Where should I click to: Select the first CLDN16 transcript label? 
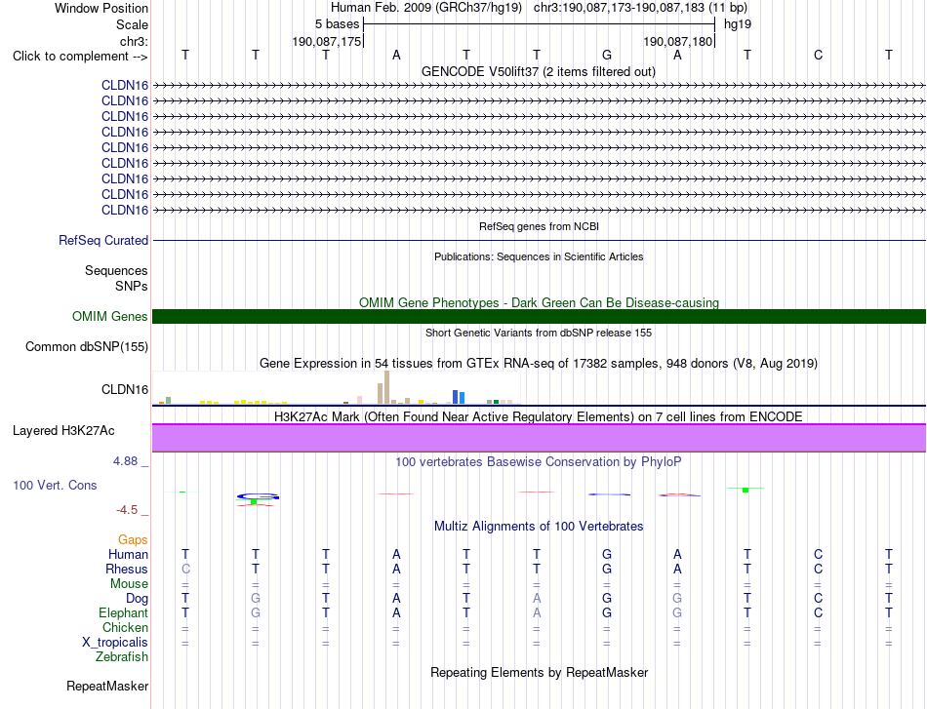click(125, 86)
